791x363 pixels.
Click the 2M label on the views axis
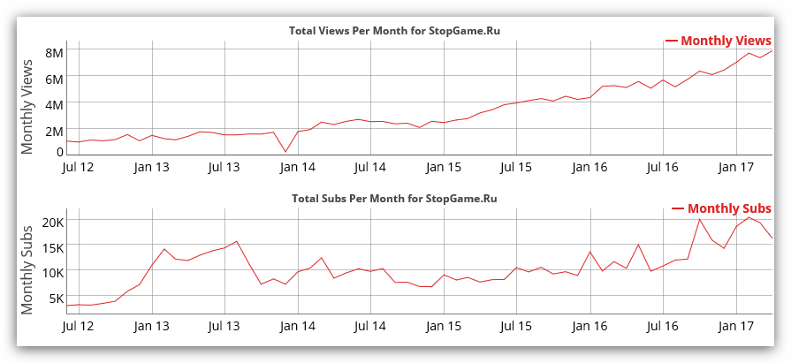pyautogui.click(x=54, y=132)
